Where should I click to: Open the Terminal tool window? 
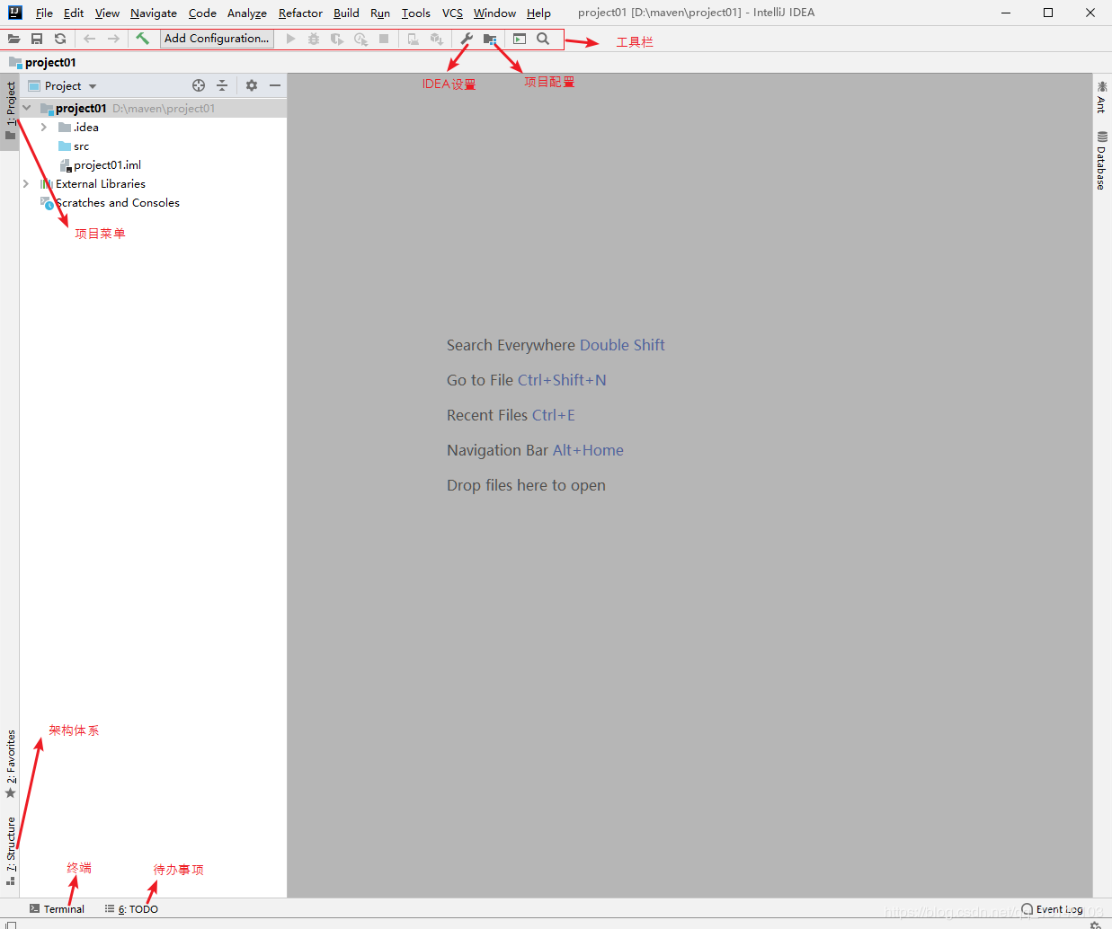[x=57, y=909]
